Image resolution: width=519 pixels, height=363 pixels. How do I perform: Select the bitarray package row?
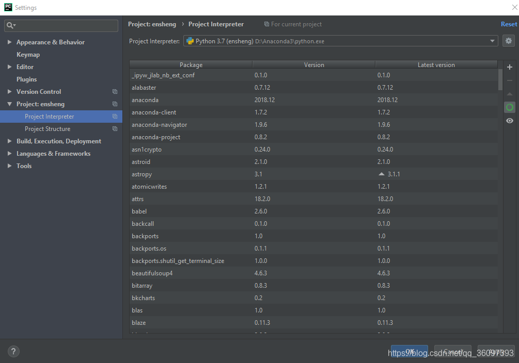(313, 286)
